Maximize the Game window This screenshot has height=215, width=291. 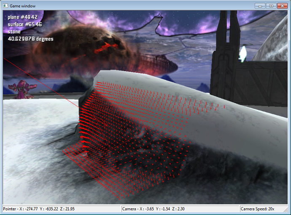click(x=271, y=6)
